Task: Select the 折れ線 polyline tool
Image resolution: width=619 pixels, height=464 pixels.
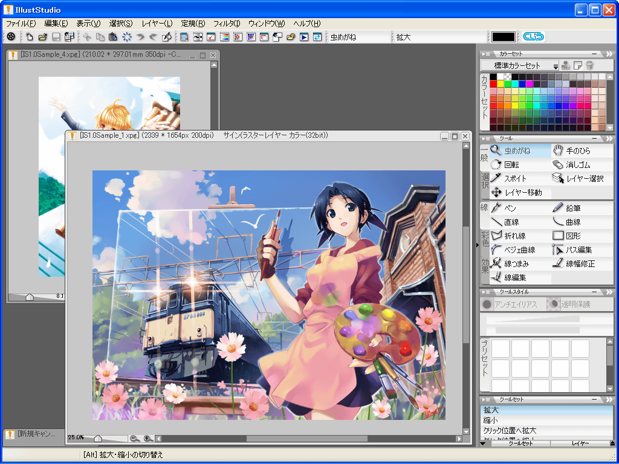Action: coord(520,236)
